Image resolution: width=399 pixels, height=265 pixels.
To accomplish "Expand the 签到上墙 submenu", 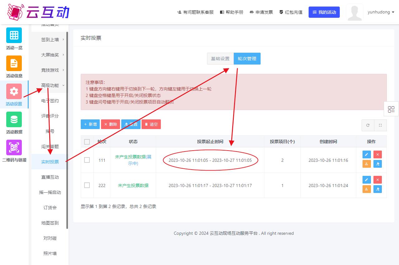I will tap(50, 40).
